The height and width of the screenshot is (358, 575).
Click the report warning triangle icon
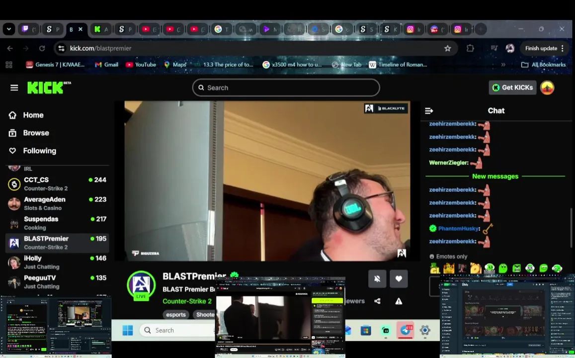coord(399,301)
